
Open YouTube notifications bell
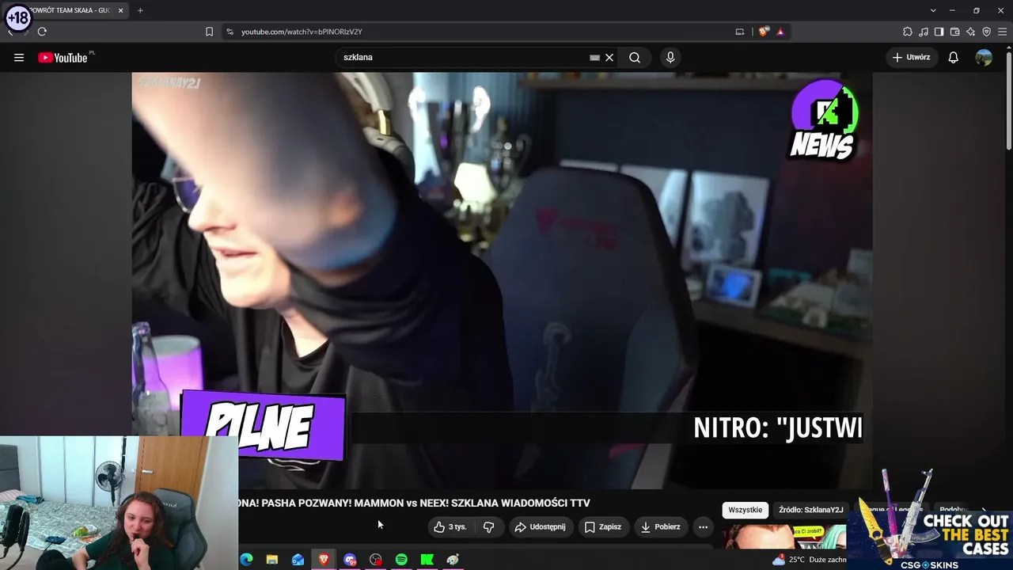(954, 57)
